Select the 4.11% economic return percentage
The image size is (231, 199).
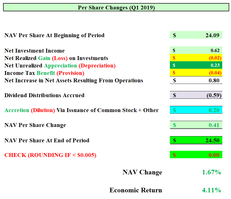(211, 190)
